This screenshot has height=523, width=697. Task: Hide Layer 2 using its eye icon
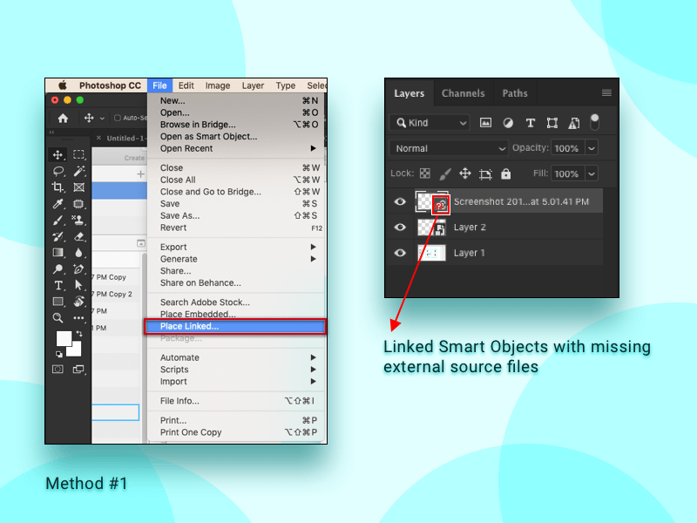pos(400,228)
